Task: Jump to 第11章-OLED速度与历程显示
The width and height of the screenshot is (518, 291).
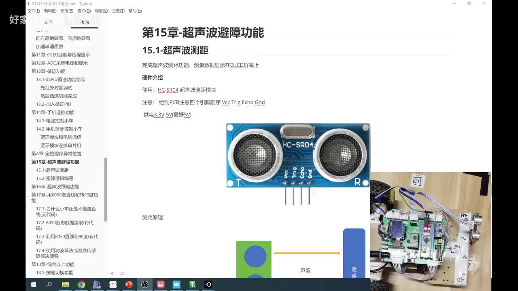Action: [x=61, y=55]
